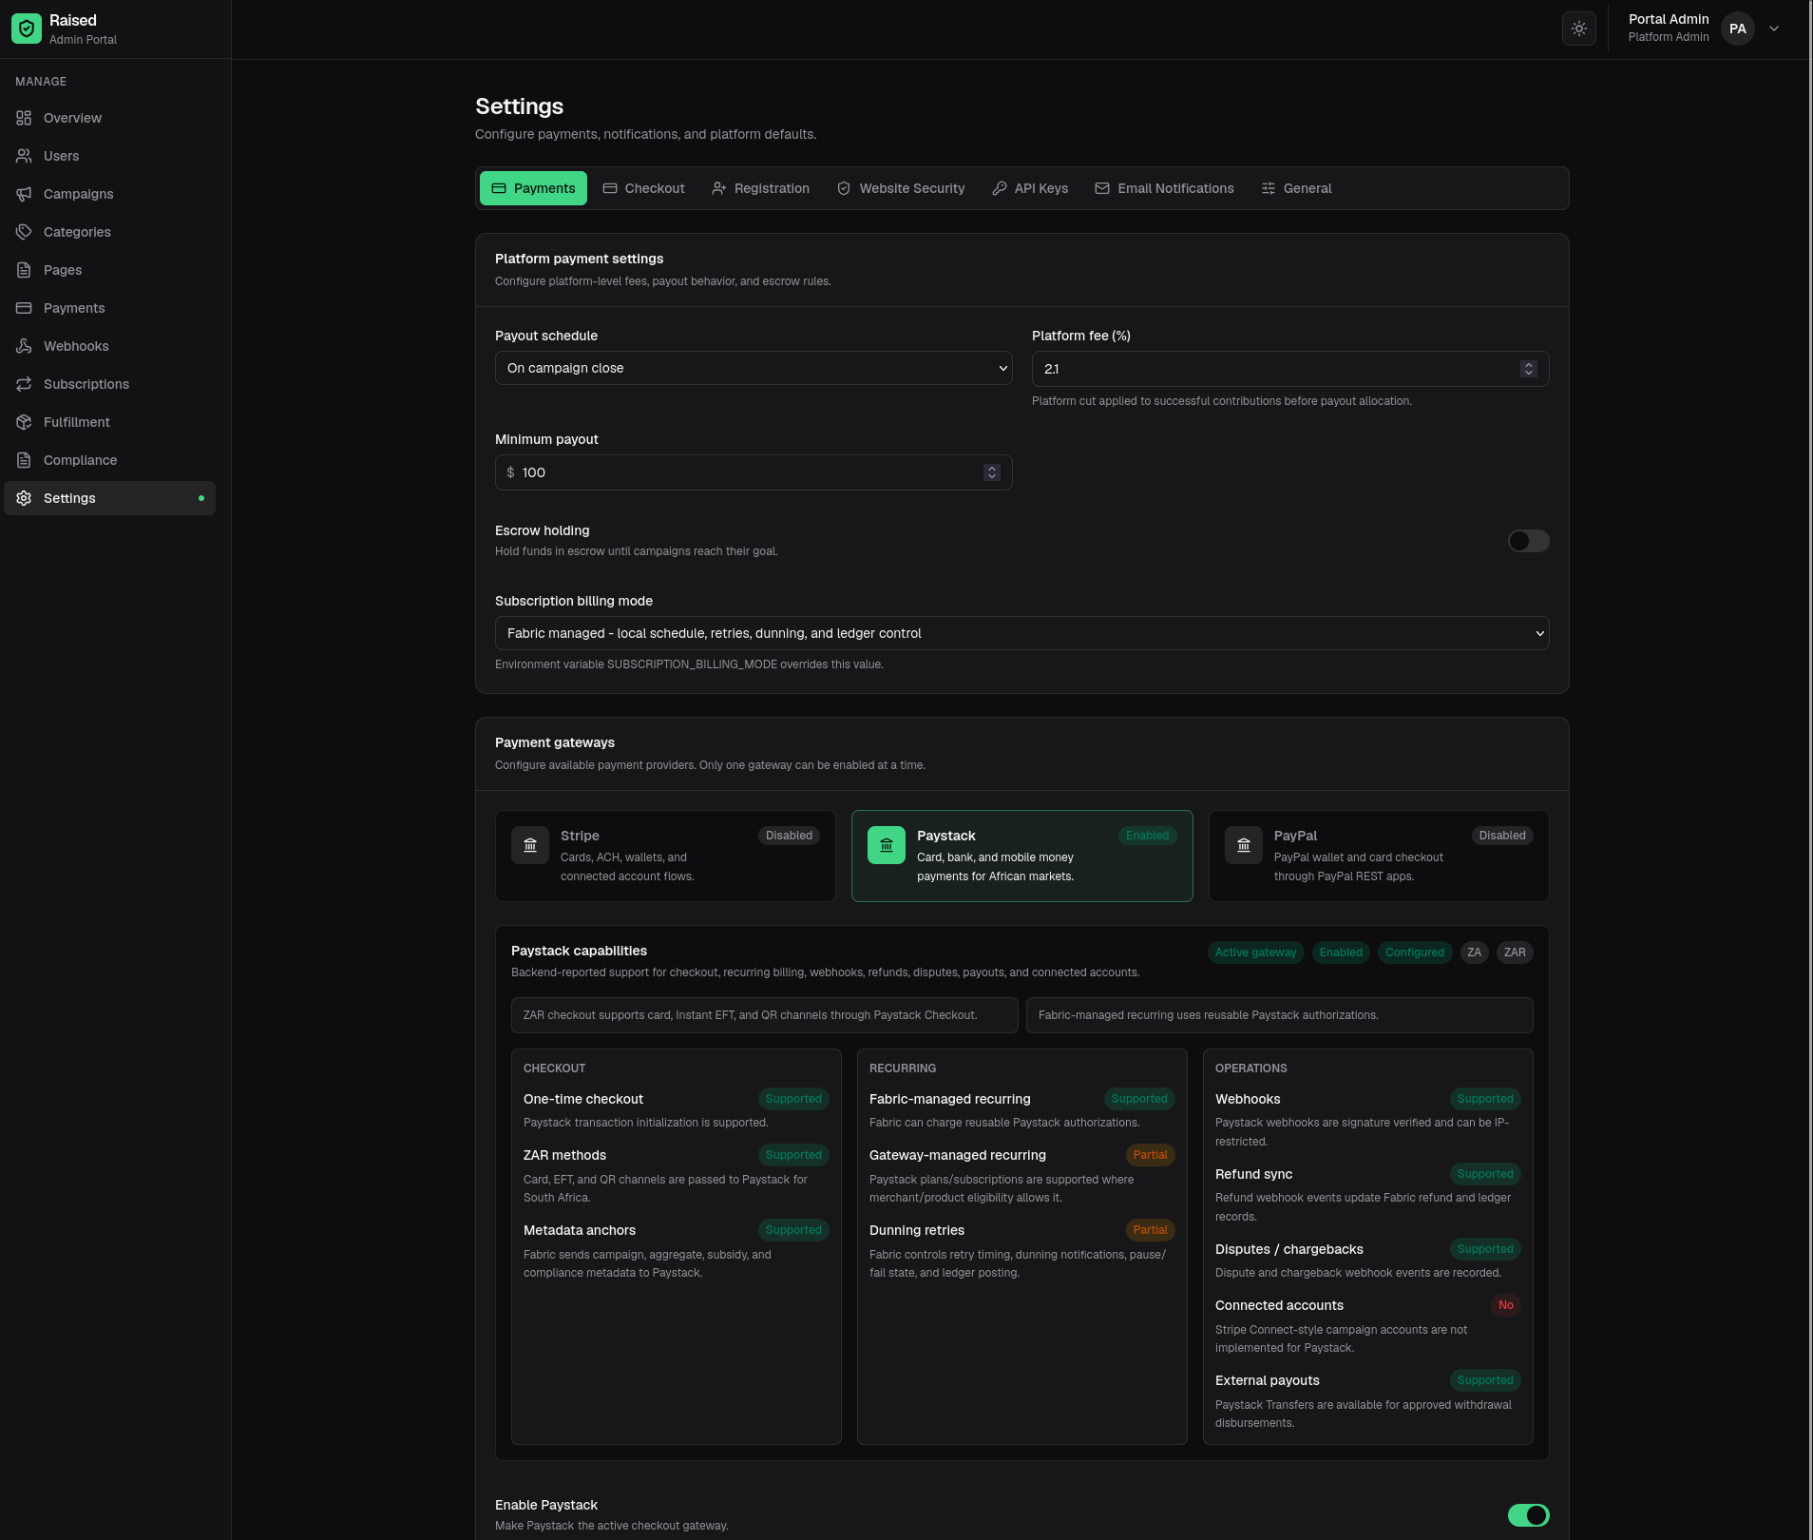Switch to the Registration tab
This screenshot has width=1813, height=1540.
click(x=760, y=188)
